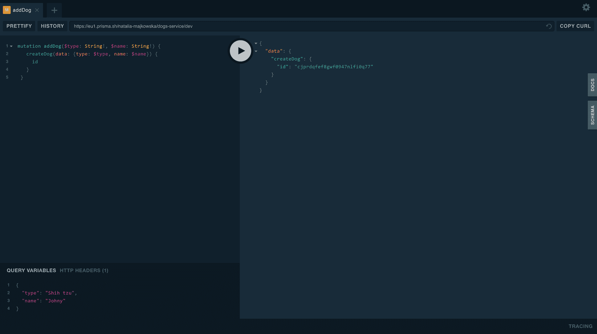This screenshot has width=597, height=334.
Task: Open the settings gear icon
Action: point(586,7)
